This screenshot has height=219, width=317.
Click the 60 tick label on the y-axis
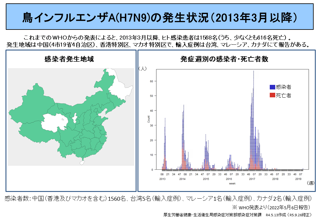click(x=151, y=81)
